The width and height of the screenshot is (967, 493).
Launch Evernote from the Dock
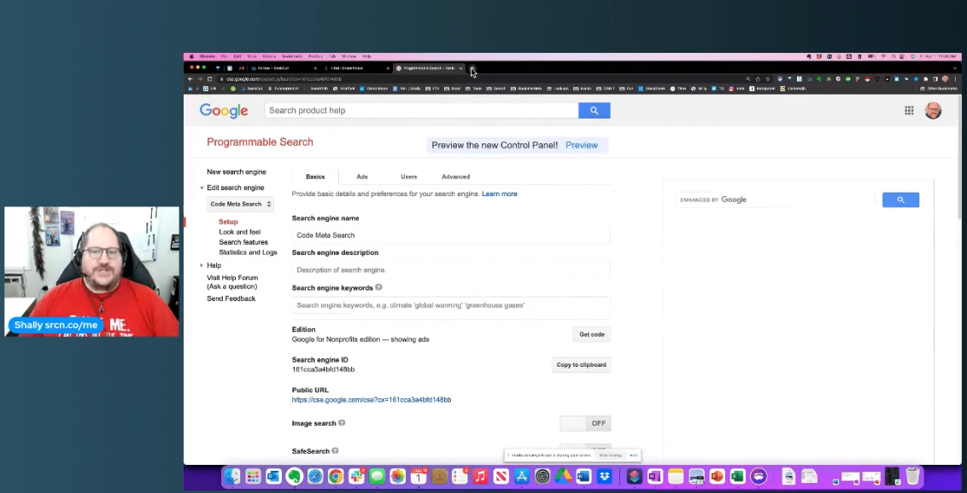294,477
